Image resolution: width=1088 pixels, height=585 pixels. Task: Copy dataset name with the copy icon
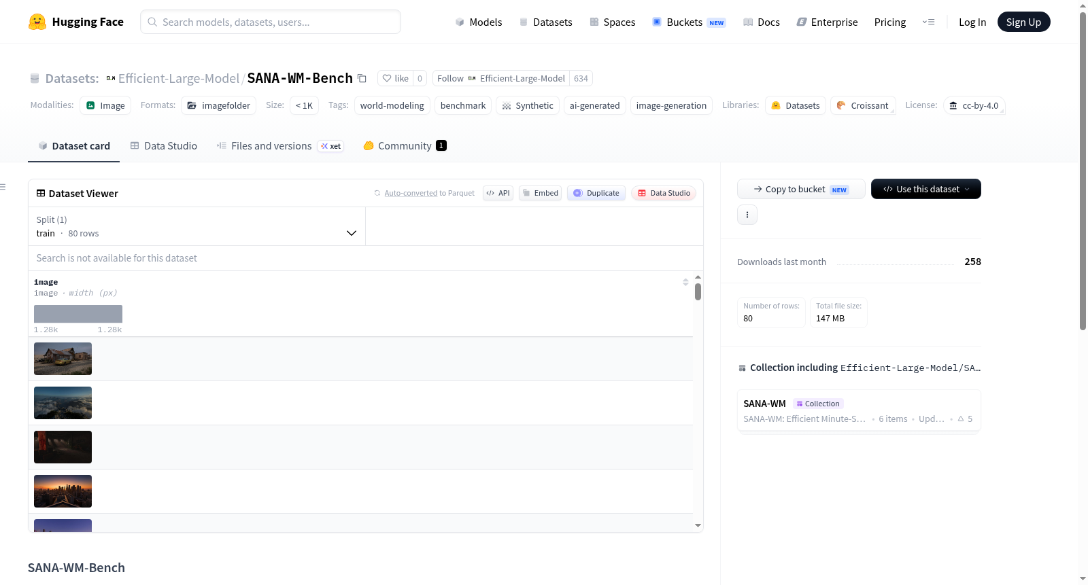pos(362,78)
